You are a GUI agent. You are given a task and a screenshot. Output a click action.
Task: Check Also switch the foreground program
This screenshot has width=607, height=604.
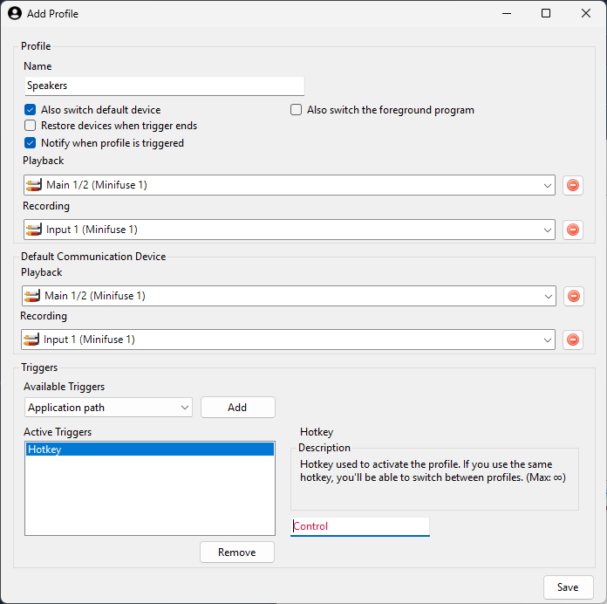tap(297, 110)
